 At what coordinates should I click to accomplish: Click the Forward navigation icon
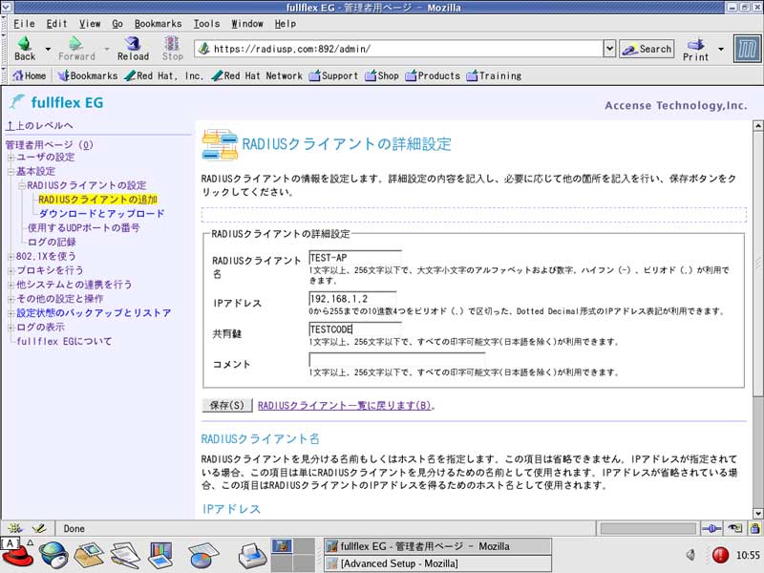[x=76, y=49]
